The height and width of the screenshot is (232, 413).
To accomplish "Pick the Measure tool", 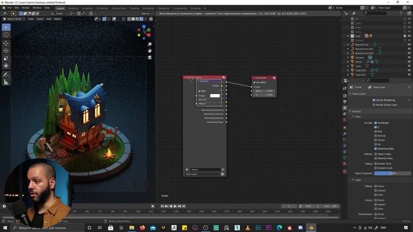I will point(6,82).
